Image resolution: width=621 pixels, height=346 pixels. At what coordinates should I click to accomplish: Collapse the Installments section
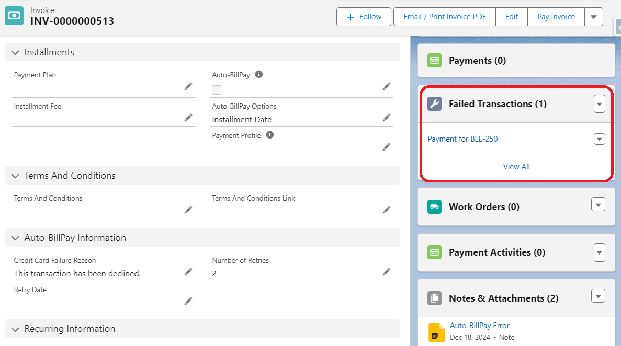15,52
